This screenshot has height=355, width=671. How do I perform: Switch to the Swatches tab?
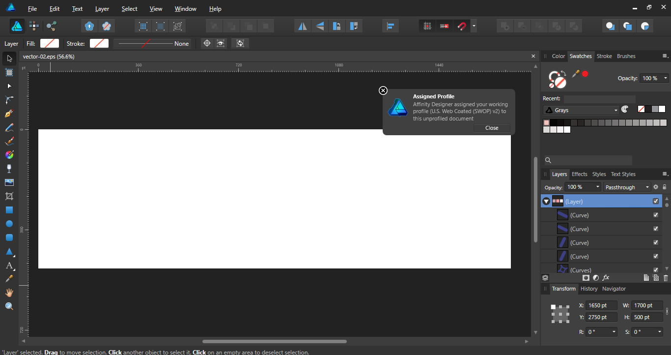point(581,56)
